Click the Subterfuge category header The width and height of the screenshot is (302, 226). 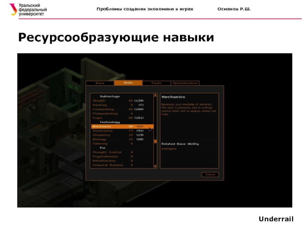109,96
